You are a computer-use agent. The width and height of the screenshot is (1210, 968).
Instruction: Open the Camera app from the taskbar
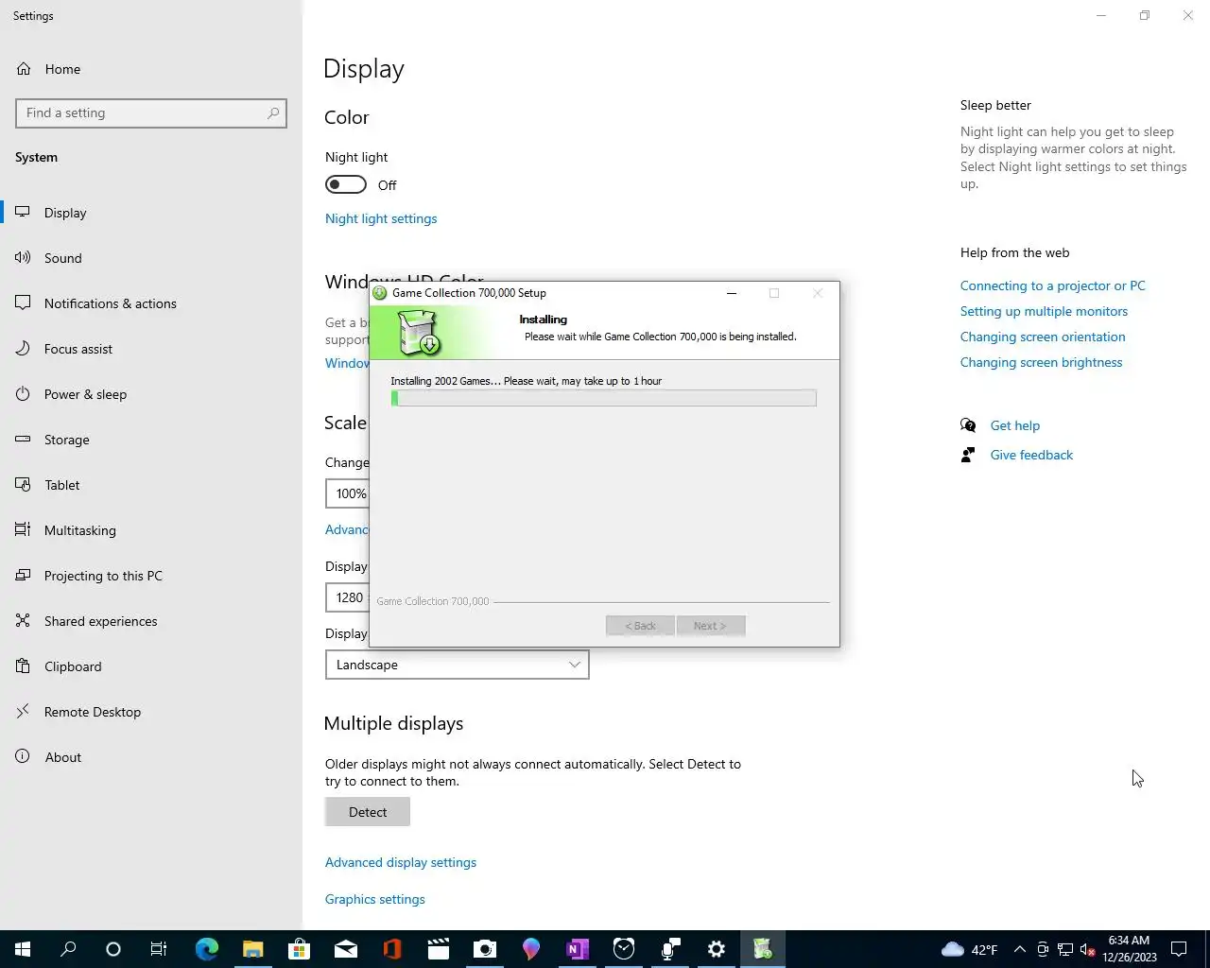(x=484, y=949)
